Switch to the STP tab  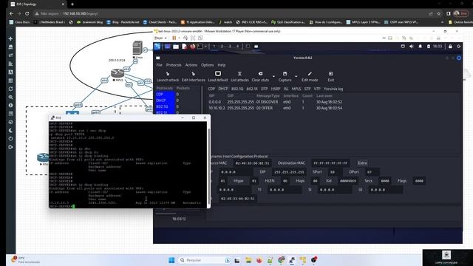pos(307,89)
